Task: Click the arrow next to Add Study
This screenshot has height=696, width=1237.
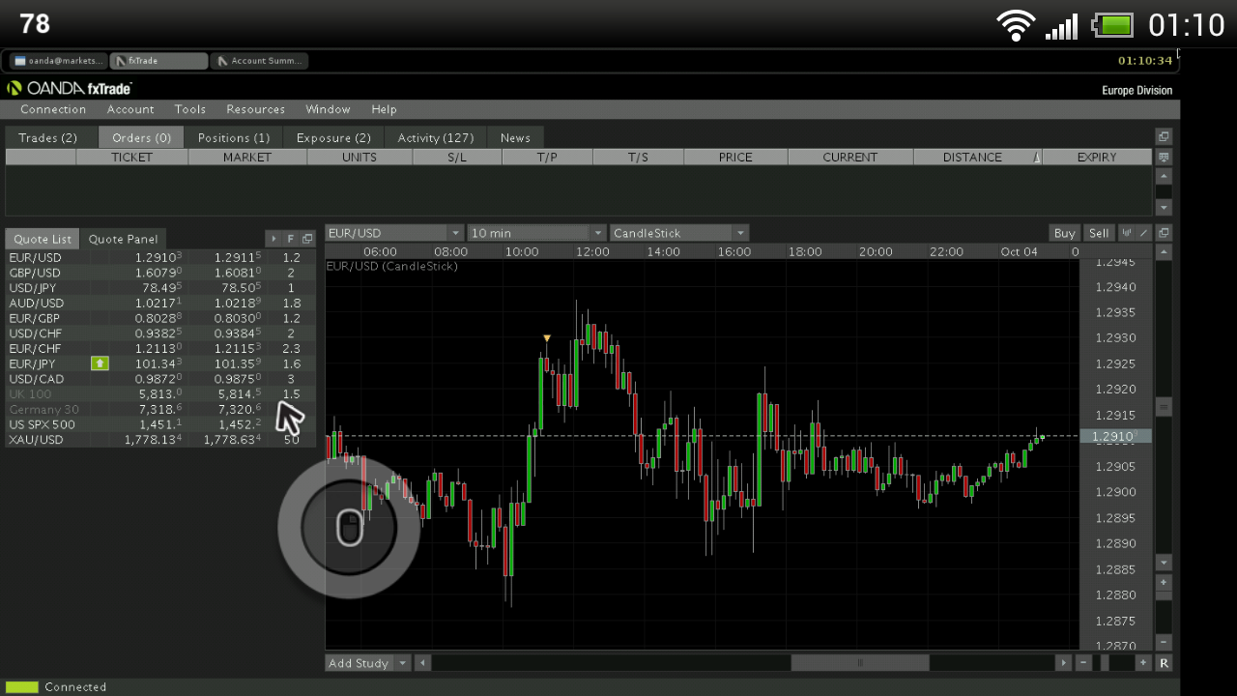Action: click(x=403, y=663)
